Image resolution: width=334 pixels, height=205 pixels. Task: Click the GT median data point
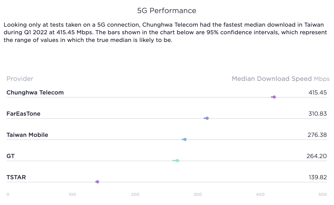tap(177, 160)
